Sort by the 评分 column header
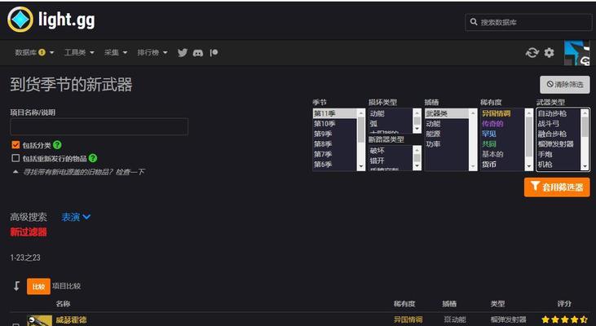The height and width of the screenshot is (326, 596). click(564, 304)
